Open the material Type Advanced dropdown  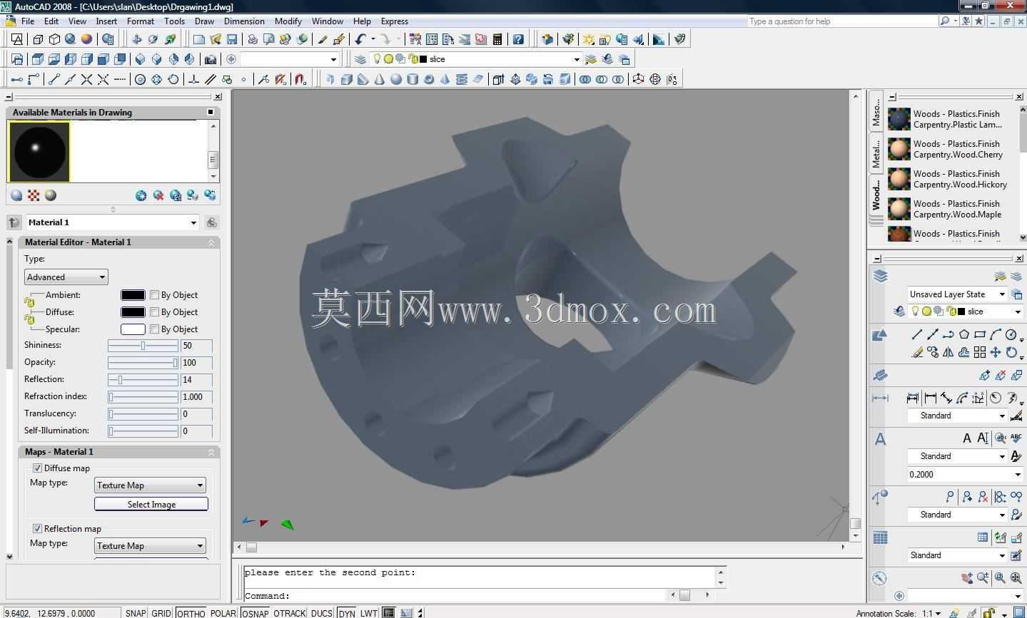[66, 277]
